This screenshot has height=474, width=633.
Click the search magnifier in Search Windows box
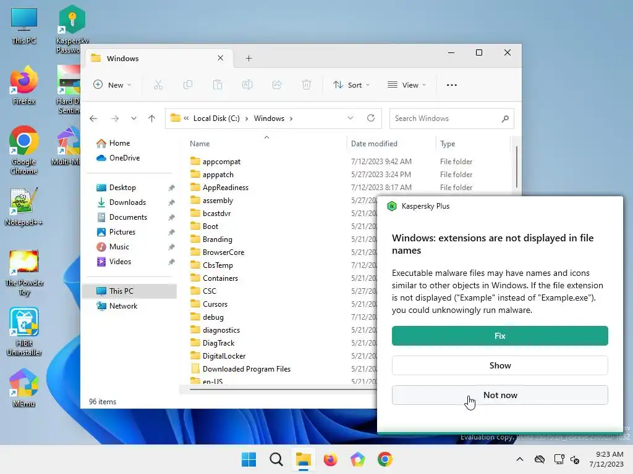pyautogui.click(x=505, y=118)
